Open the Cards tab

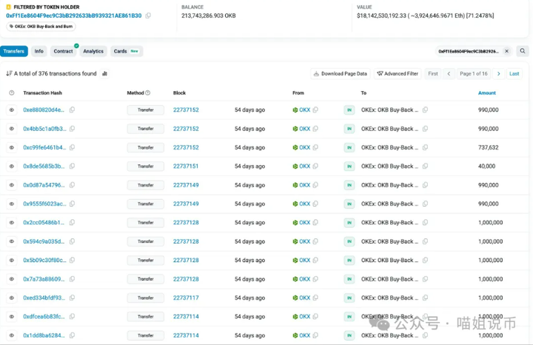coord(126,51)
